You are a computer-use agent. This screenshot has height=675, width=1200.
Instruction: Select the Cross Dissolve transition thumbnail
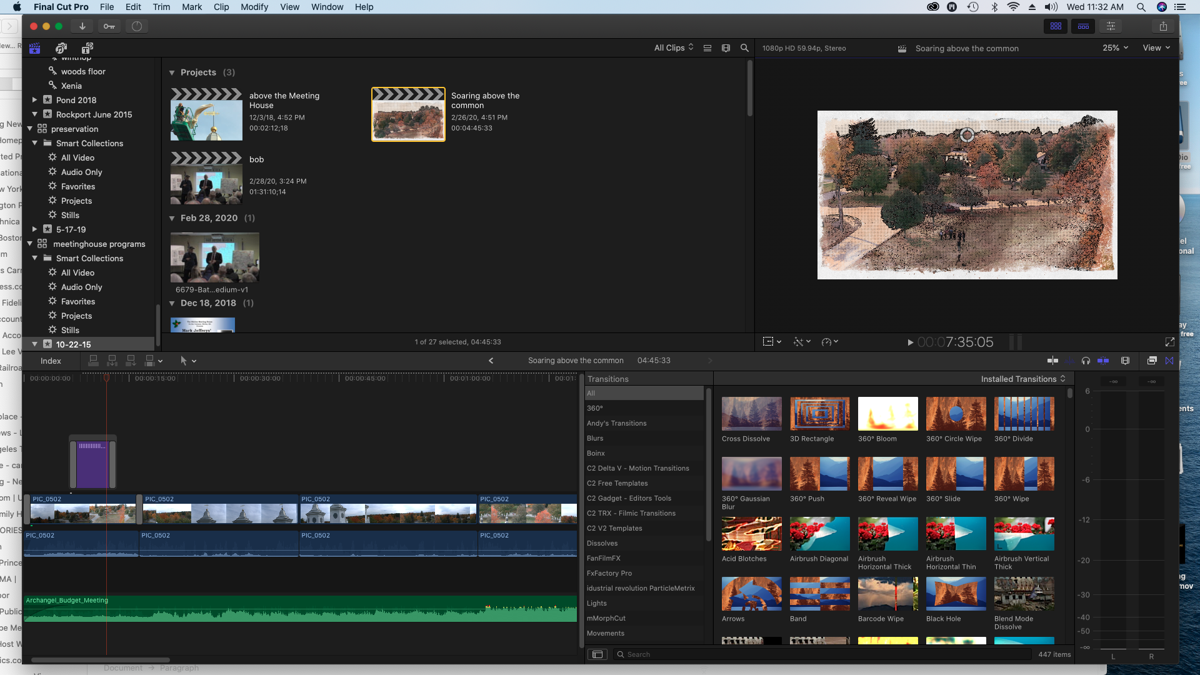pos(751,414)
